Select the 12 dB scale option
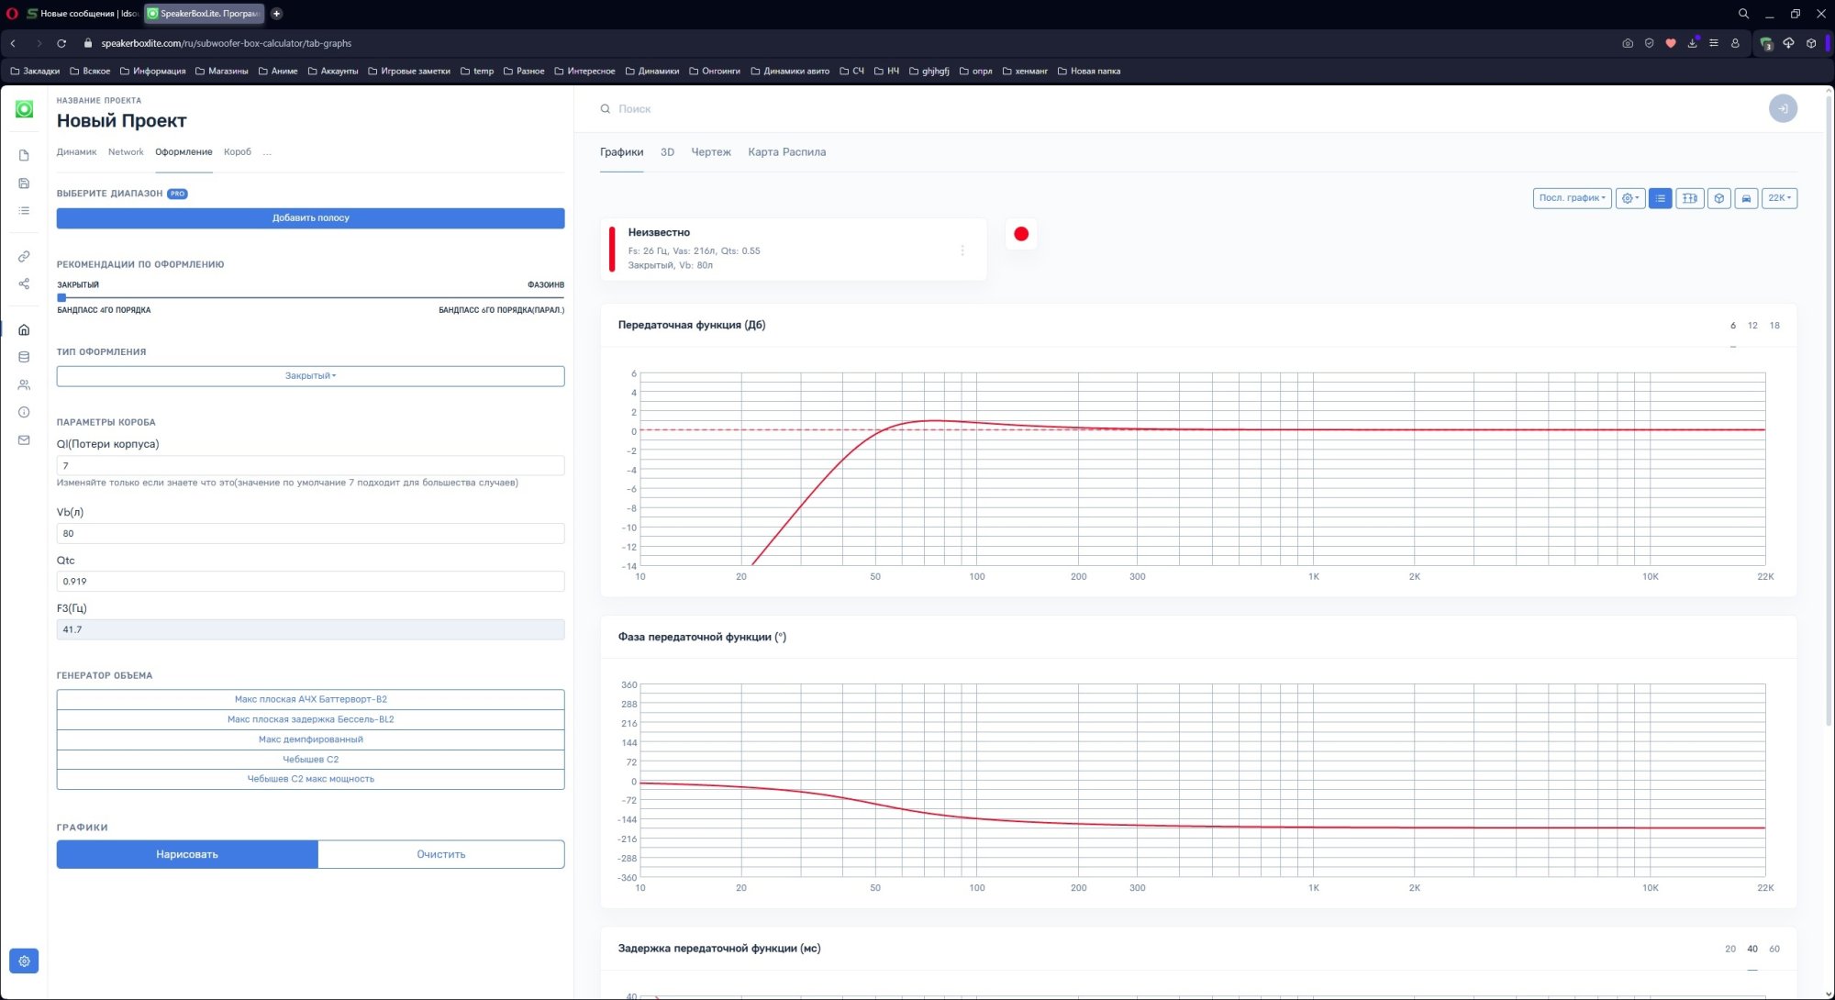Viewport: 1835px width, 1000px height. pyautogui.click(x=1752, y=326)
